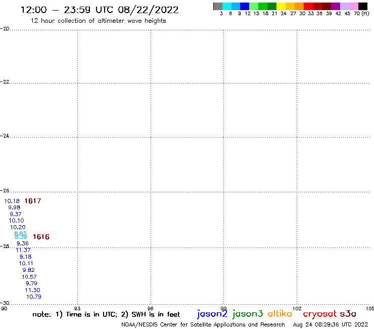Click the pink 45–70 ft swatch
Screen dimensions: 374x329
click(353, 6)
